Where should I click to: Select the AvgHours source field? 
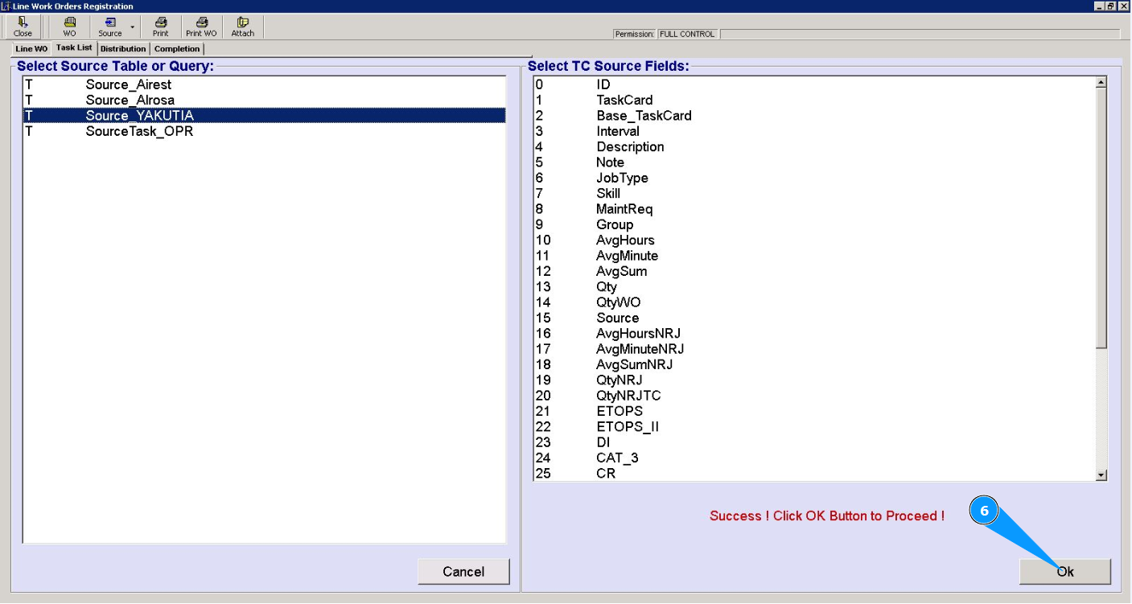[813, 240]
